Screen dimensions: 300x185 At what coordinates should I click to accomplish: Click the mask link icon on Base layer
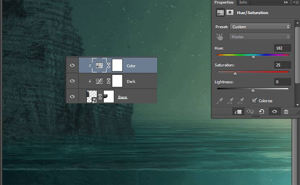(100, 97)
